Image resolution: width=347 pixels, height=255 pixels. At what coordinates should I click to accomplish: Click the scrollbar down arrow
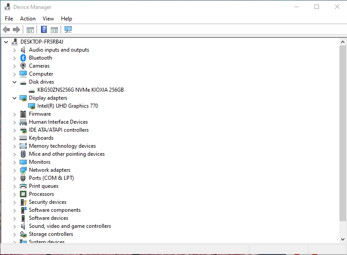pyautogui.click(x=343, y=239)
